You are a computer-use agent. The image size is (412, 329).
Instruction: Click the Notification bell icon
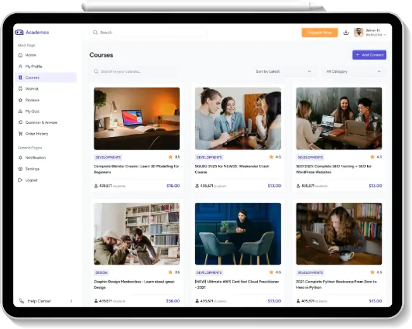coord(20,157)
